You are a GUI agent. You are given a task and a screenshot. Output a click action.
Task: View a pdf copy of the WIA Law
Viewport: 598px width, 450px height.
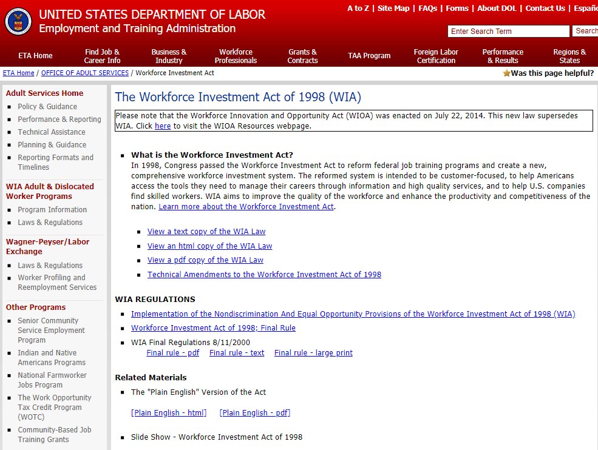click(205, 260)
